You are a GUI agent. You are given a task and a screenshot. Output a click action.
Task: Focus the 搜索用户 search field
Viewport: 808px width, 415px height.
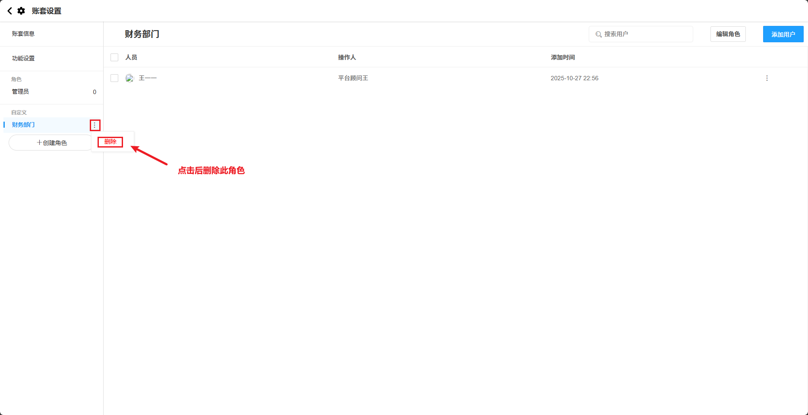pos(645,34)
